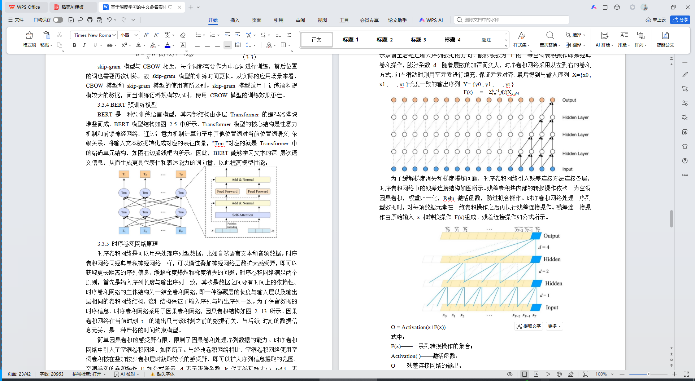Open the Select (选择) dropdown
This screenshot has width=695, height=381.
[x=575, y=35]
